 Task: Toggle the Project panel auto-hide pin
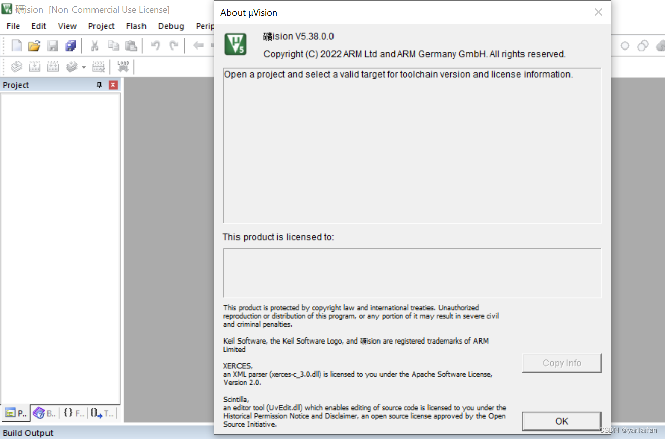click(99, 85)
